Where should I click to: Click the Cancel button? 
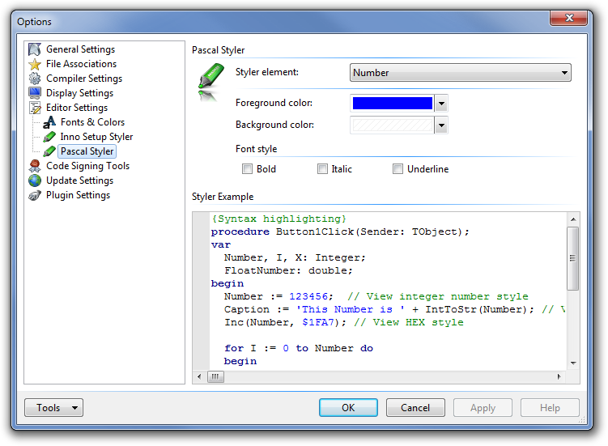[415, 408]
